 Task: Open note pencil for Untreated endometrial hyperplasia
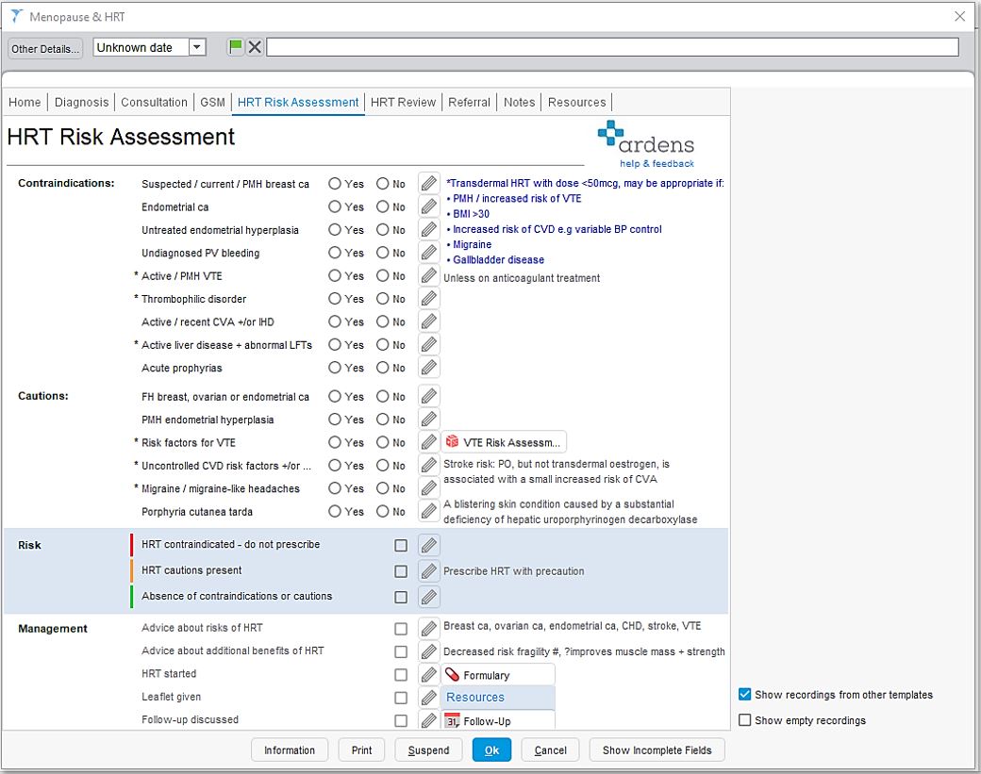(x=428, y=229)
